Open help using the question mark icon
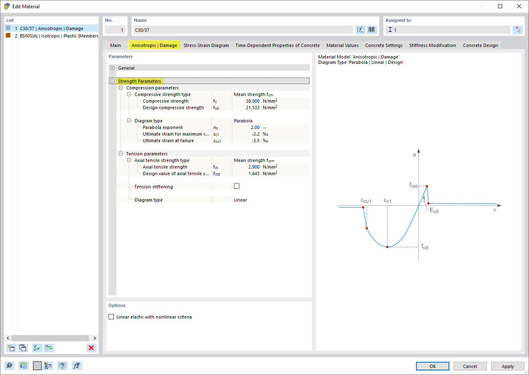 [8, 366]
